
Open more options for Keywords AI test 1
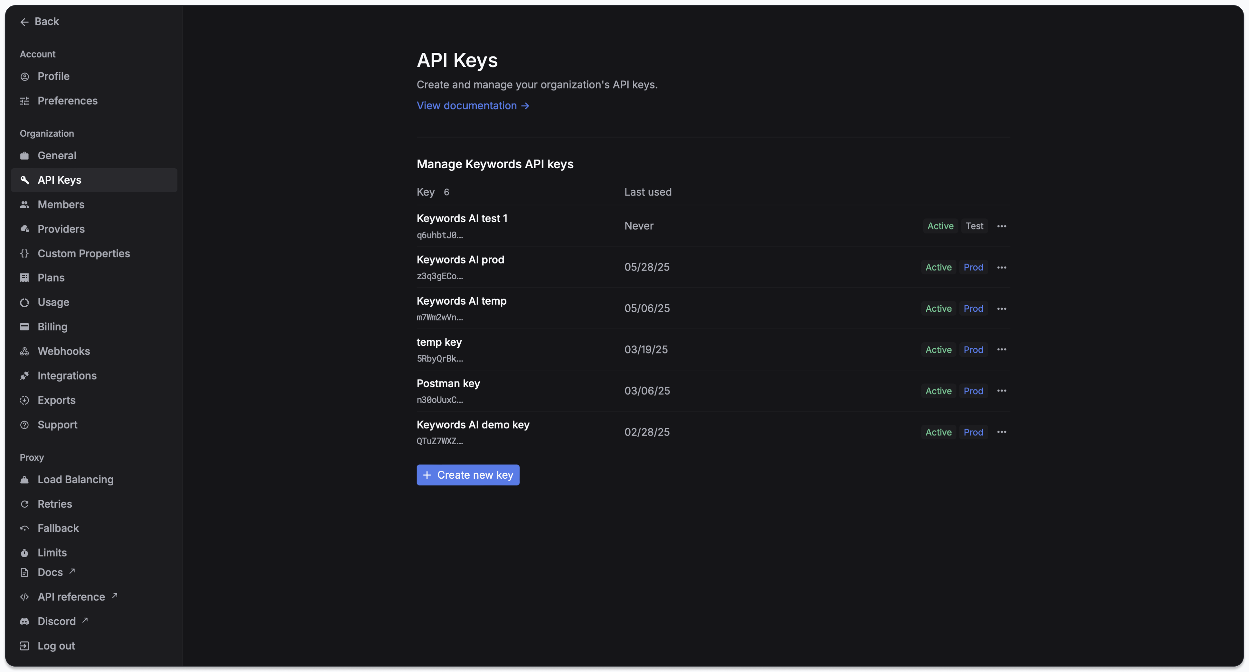tap(1002, 226)
